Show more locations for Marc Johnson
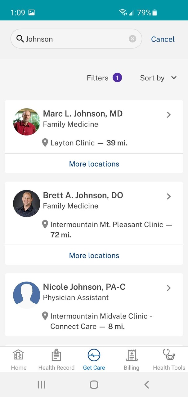Viewport: 188px width, 397px height. [x=94, y=164]
